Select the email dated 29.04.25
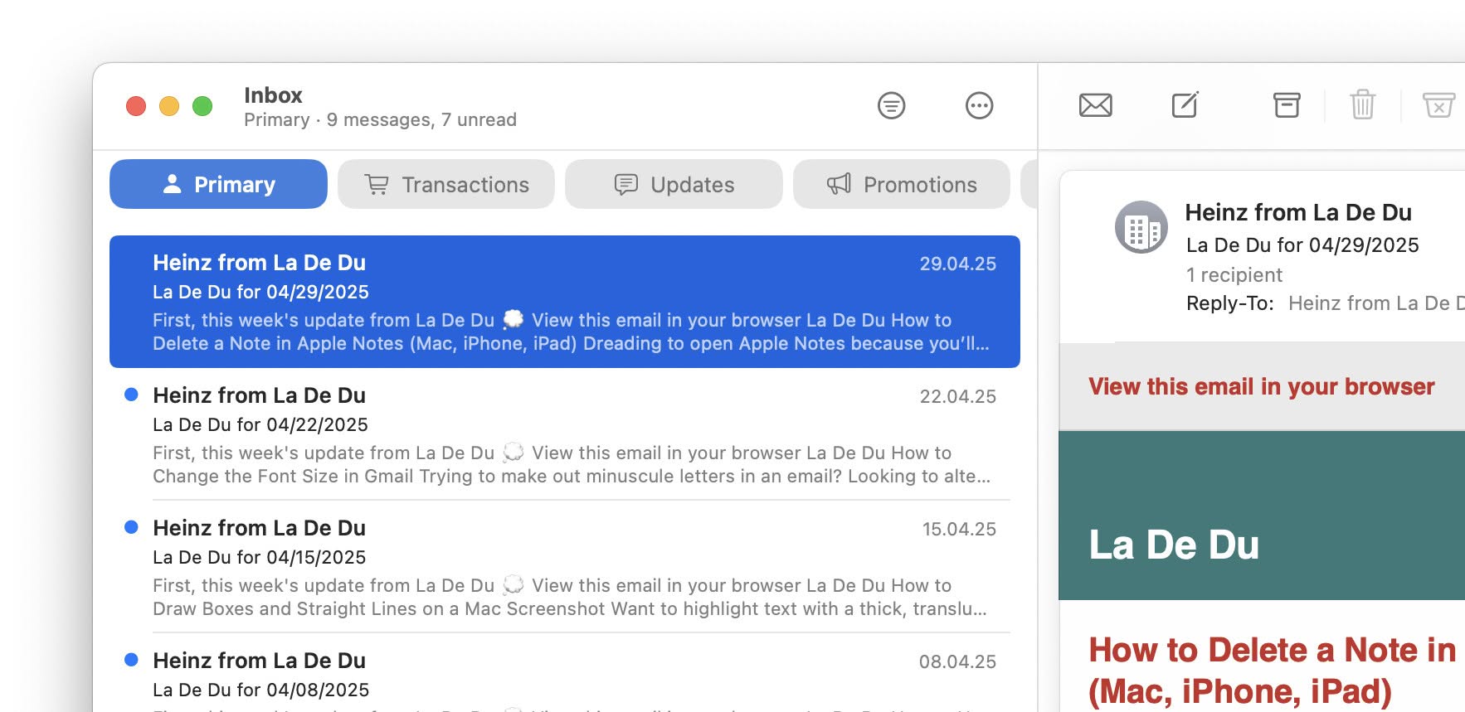This screenshot has width=1465, height=712. point(565,302)
